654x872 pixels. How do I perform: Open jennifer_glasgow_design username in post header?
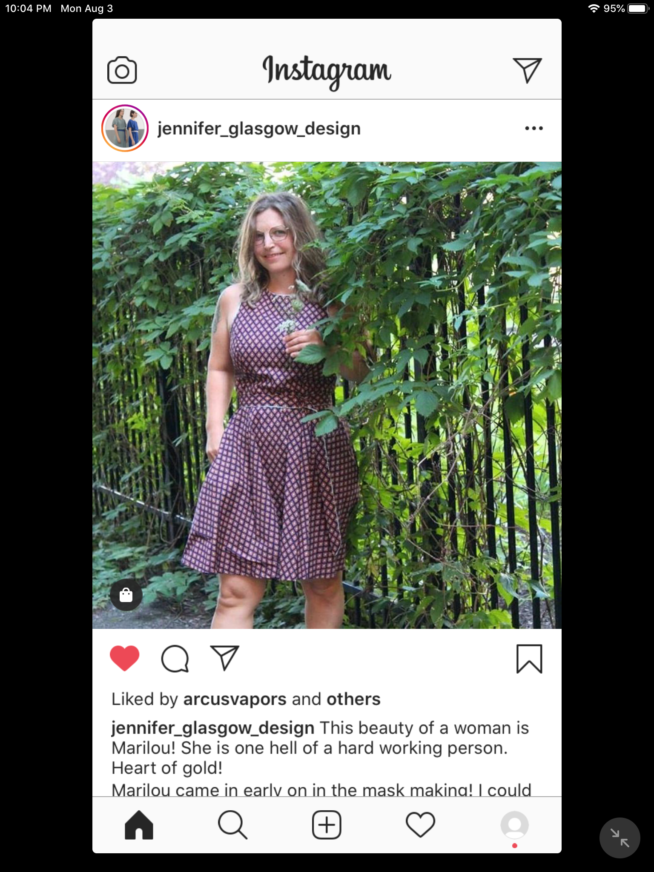coord(259,129)
